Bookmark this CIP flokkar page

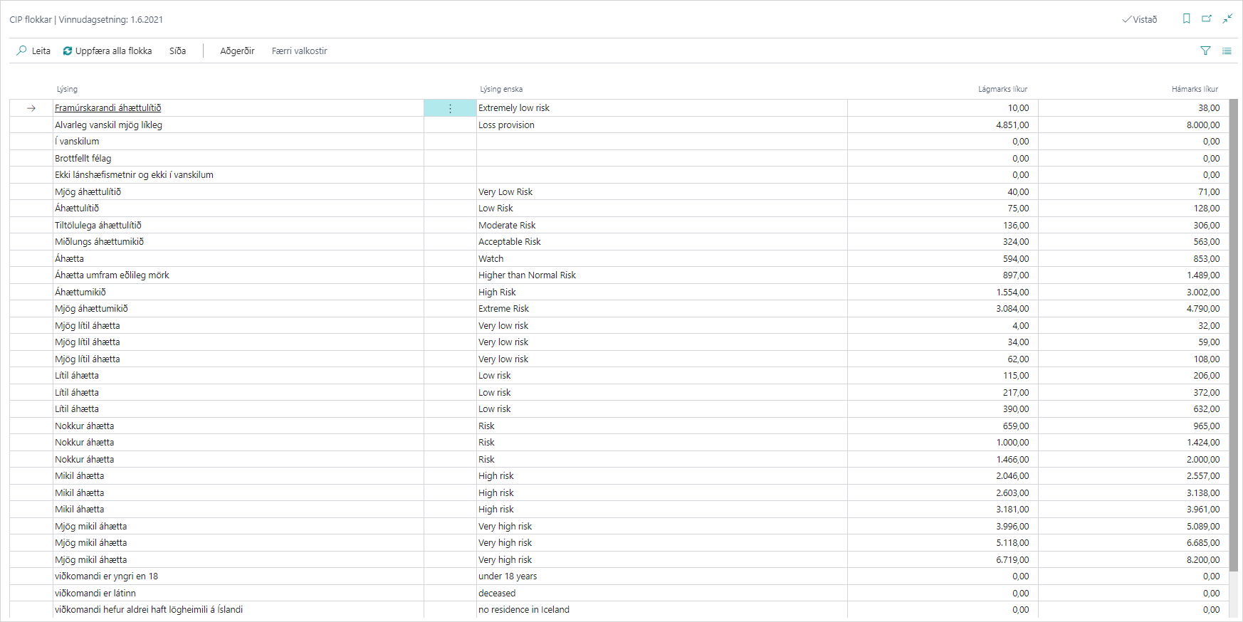tap(1186, 19)
